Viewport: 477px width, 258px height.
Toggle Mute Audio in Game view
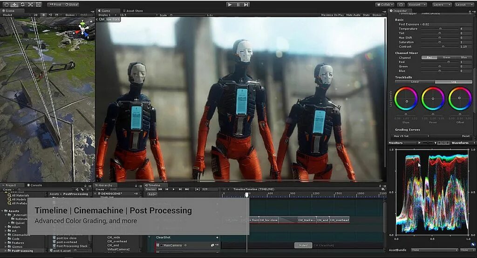353,15
